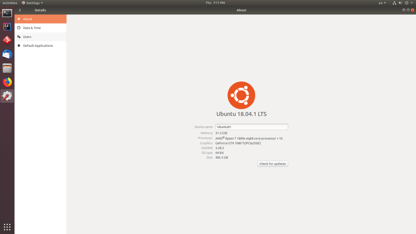Viewport: 416px width, 234px height.
Task: Click the power icon in top bar
Action: (406, 3)
